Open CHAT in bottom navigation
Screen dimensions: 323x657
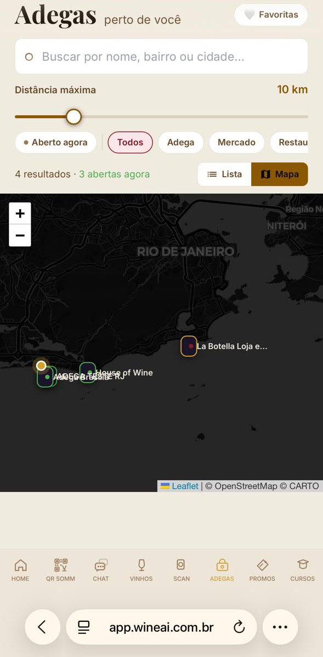pyautogui.click(x=101, y=570)
